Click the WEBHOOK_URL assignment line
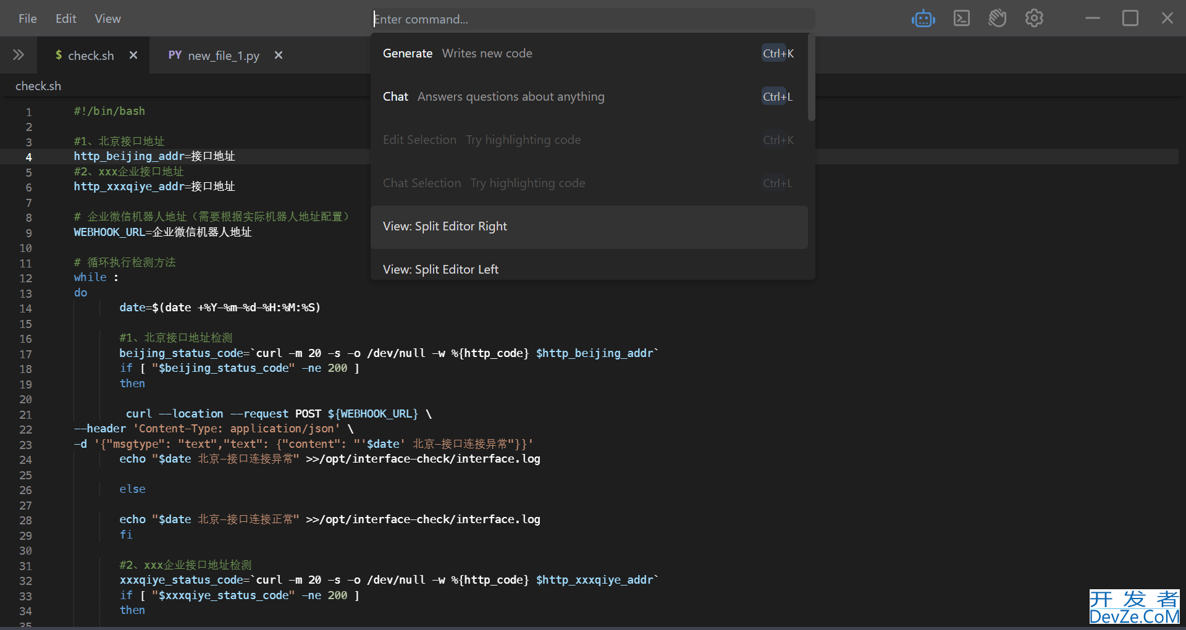The height and width of the screenshot is (630, 1186). pos(162,232)
